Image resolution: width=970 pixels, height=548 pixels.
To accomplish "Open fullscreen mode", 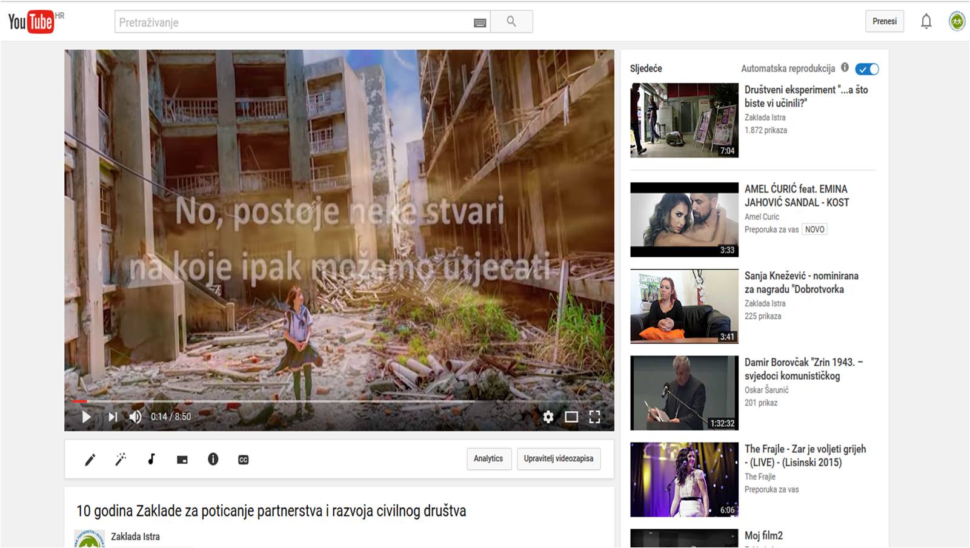I will click(x=595, y=417).
